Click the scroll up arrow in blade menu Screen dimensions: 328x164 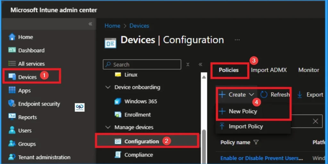point(204,77)
